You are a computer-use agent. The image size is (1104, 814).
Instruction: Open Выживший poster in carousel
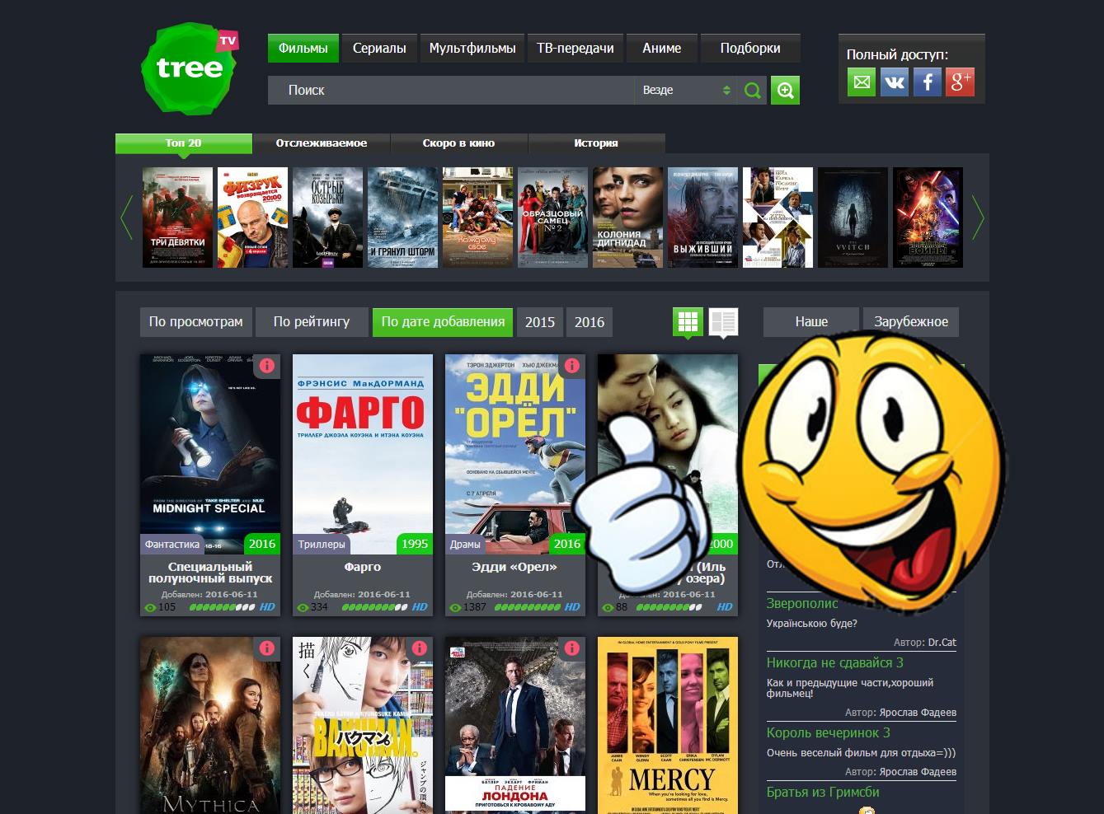click(x=702, y=218)
